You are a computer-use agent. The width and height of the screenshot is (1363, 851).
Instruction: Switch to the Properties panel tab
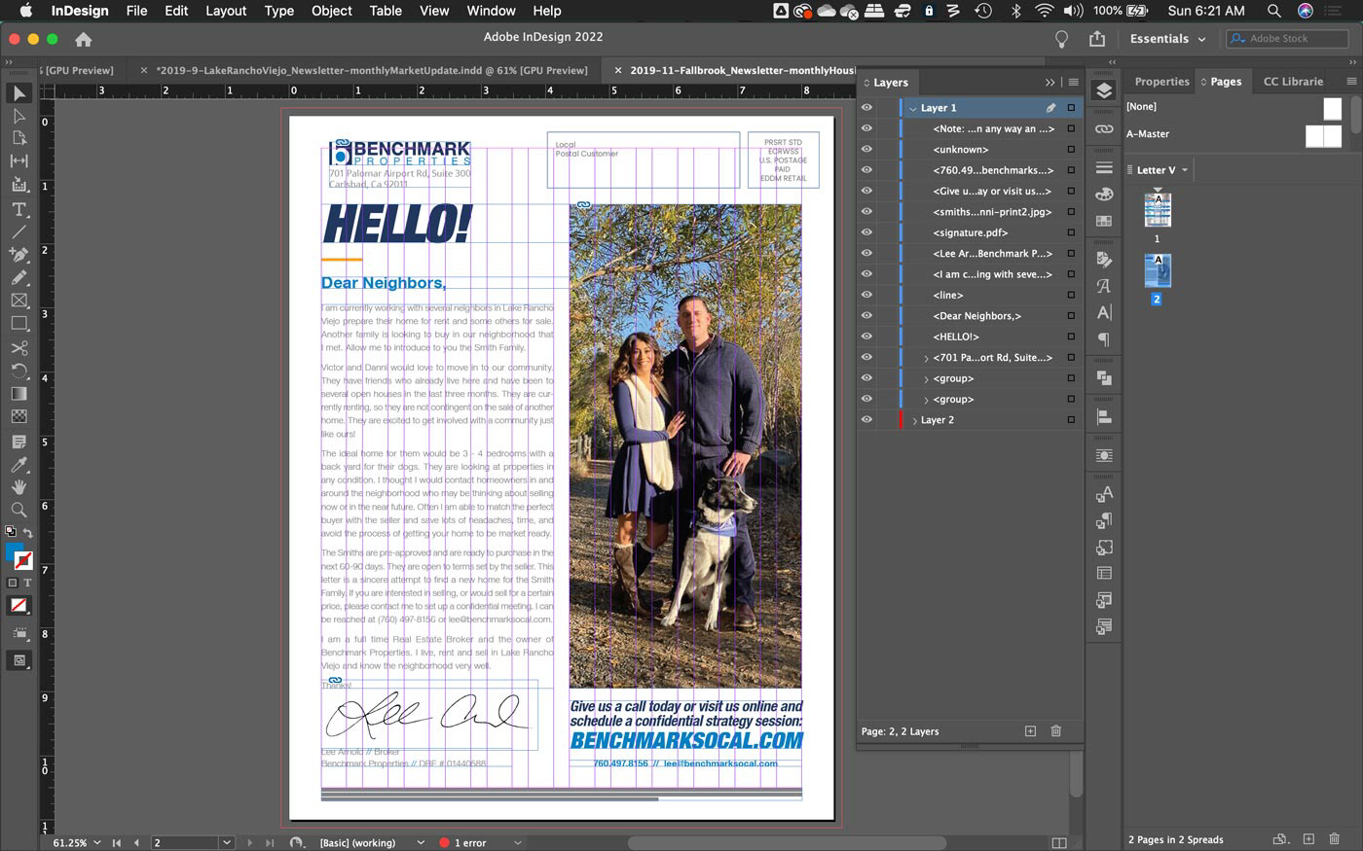point(1161,82)
